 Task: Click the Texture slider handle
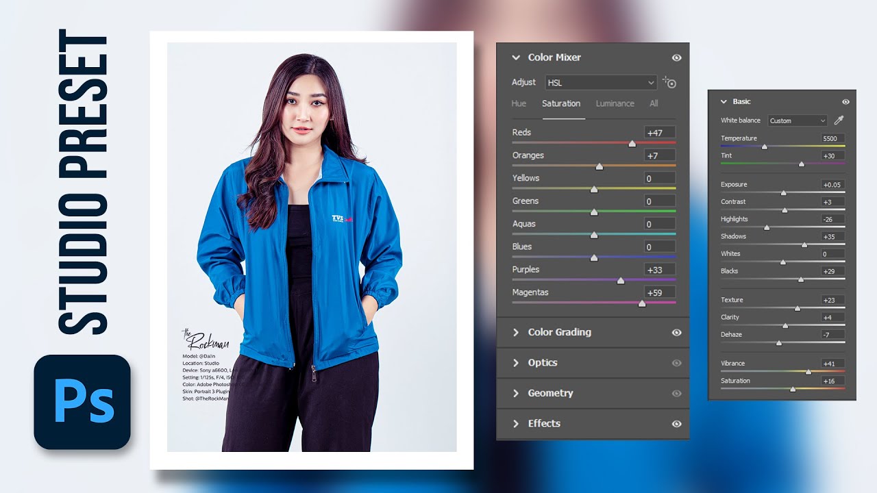[x=798, y=309]
